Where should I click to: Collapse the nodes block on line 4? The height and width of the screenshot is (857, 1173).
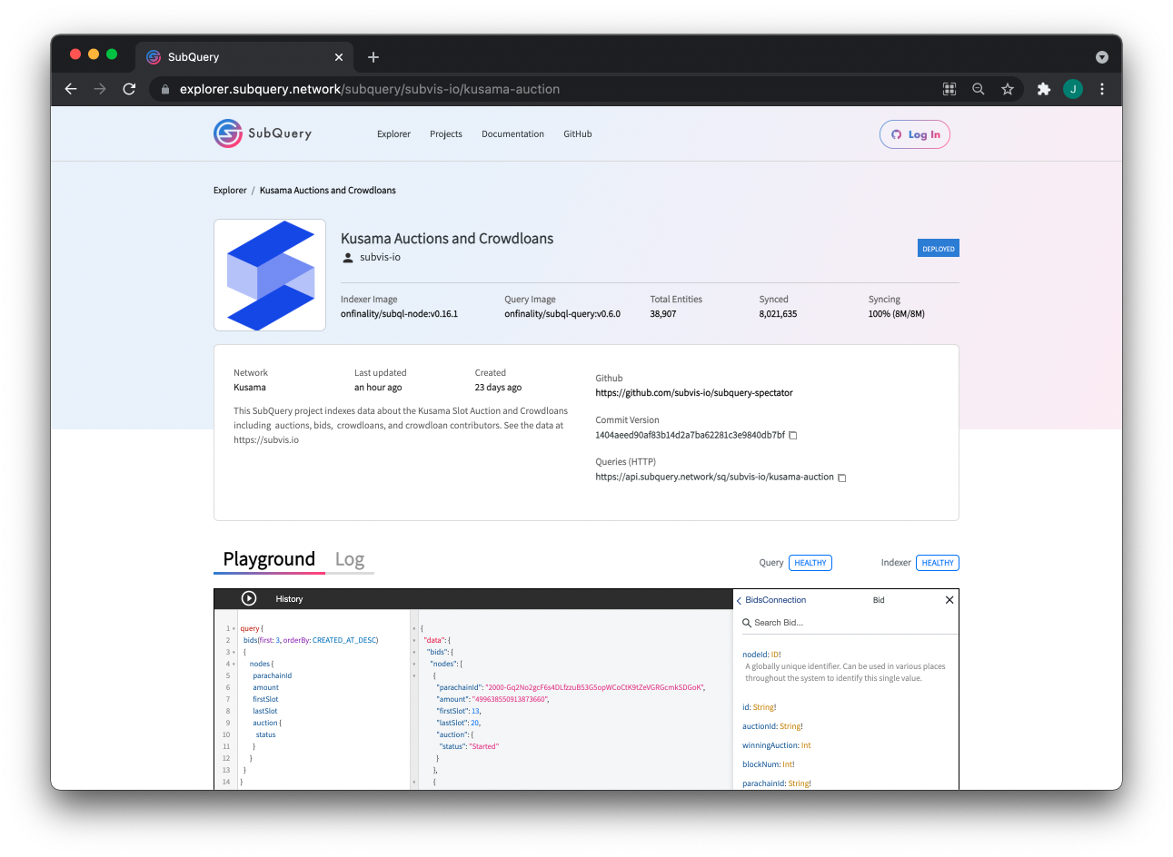234,664
